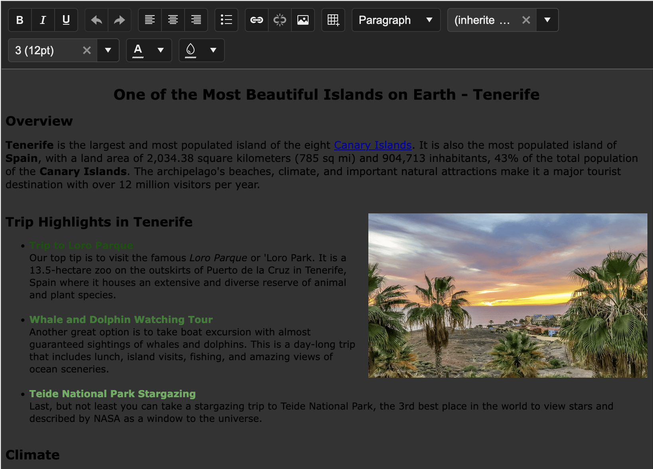Center align the text
Screen dimensions: 653x469
coord(173,20)
